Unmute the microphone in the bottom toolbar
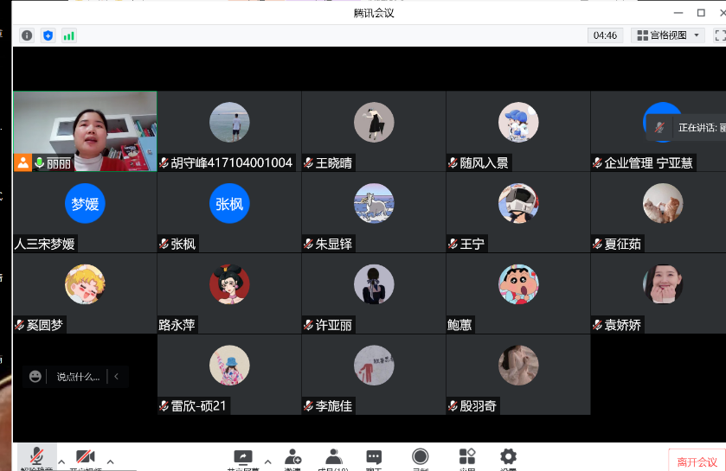The image size is (726, 471). (x=36, y=458)
